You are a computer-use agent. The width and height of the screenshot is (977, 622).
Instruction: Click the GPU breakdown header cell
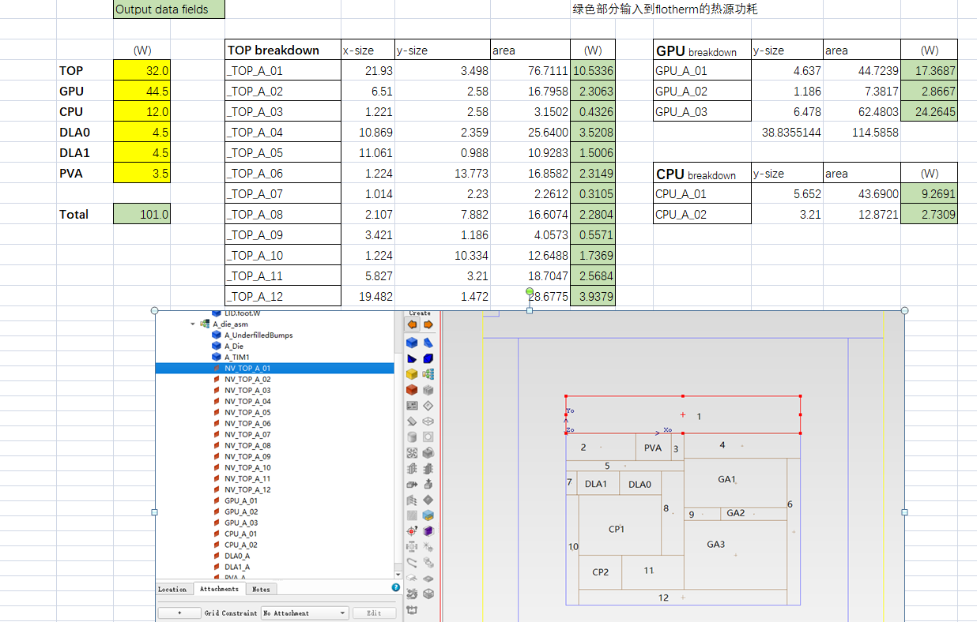coord(702,50)
